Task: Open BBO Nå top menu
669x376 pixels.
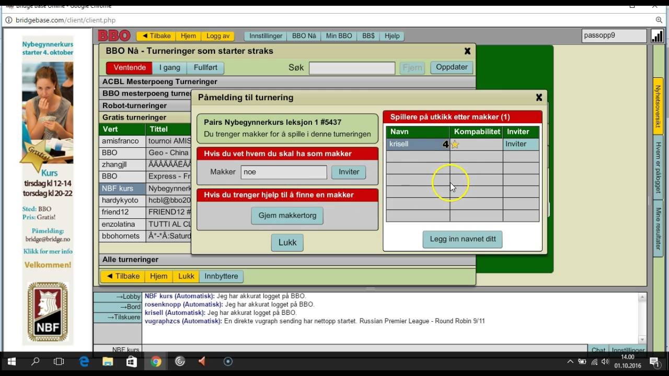Action: pos(304,36)
